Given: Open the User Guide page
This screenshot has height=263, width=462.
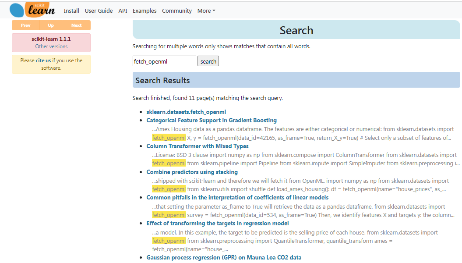Looking at the screenshot, I should (x=99, y=11).
